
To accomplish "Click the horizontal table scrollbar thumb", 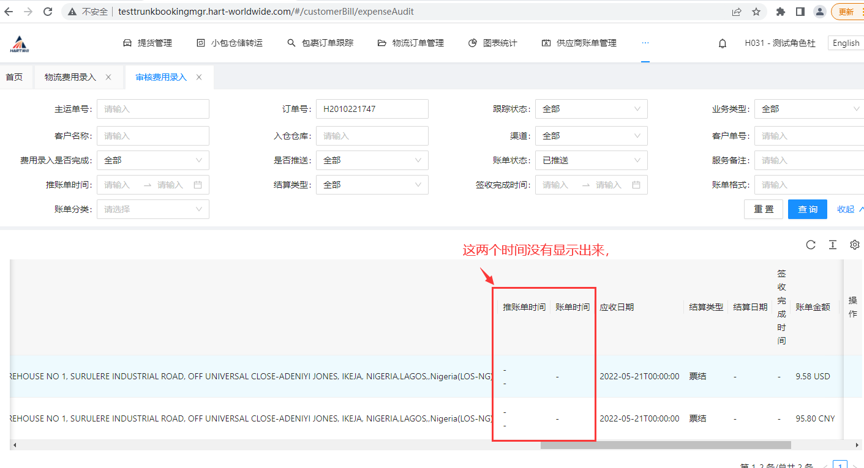I will click(x=665, y=445).
